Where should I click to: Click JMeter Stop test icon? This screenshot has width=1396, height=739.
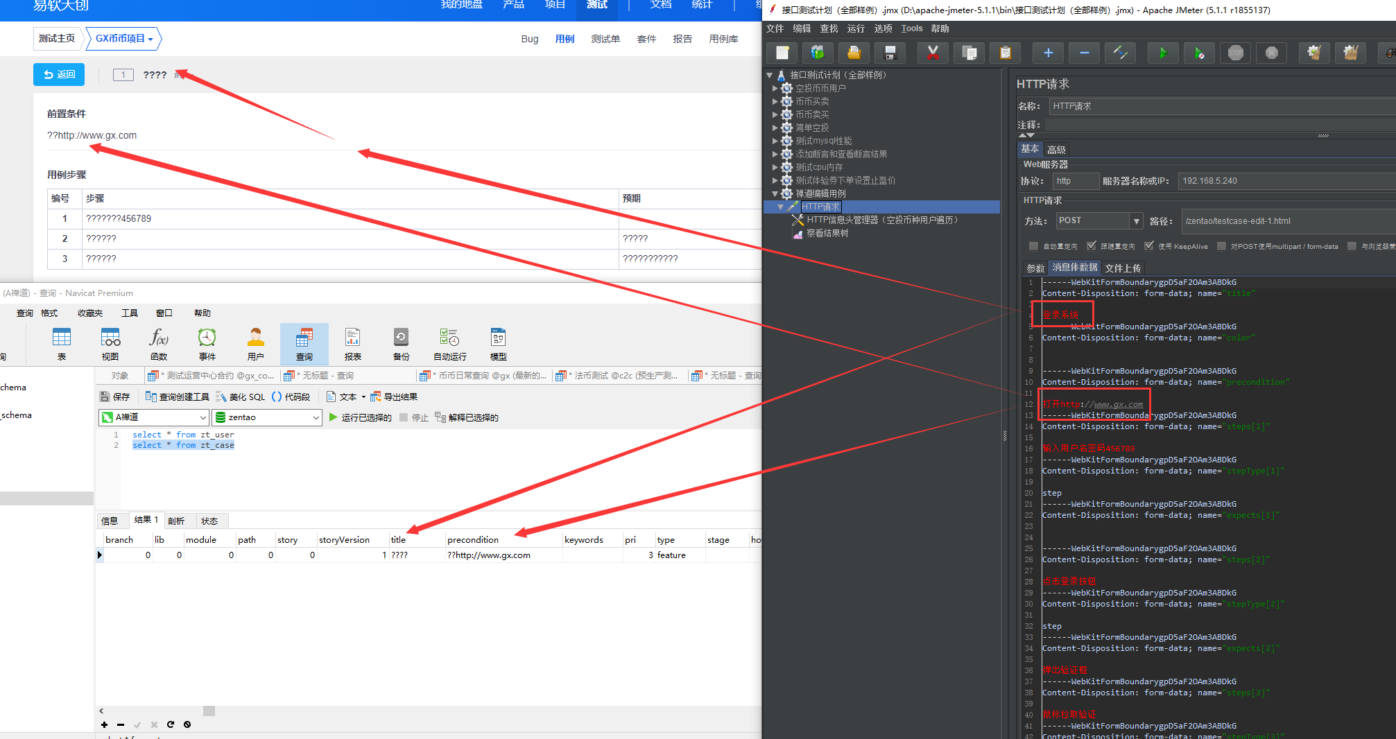point(1235,53)
